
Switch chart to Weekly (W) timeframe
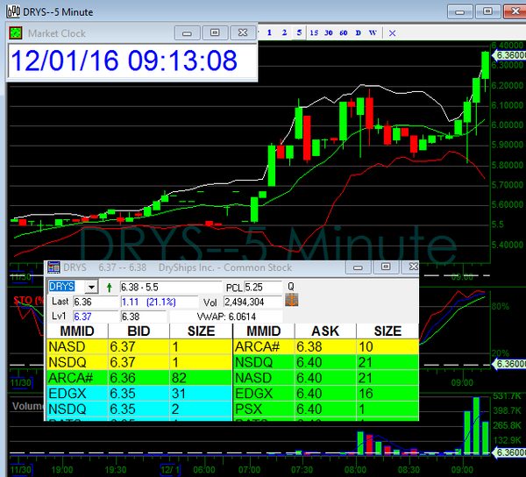click(373, 32)
